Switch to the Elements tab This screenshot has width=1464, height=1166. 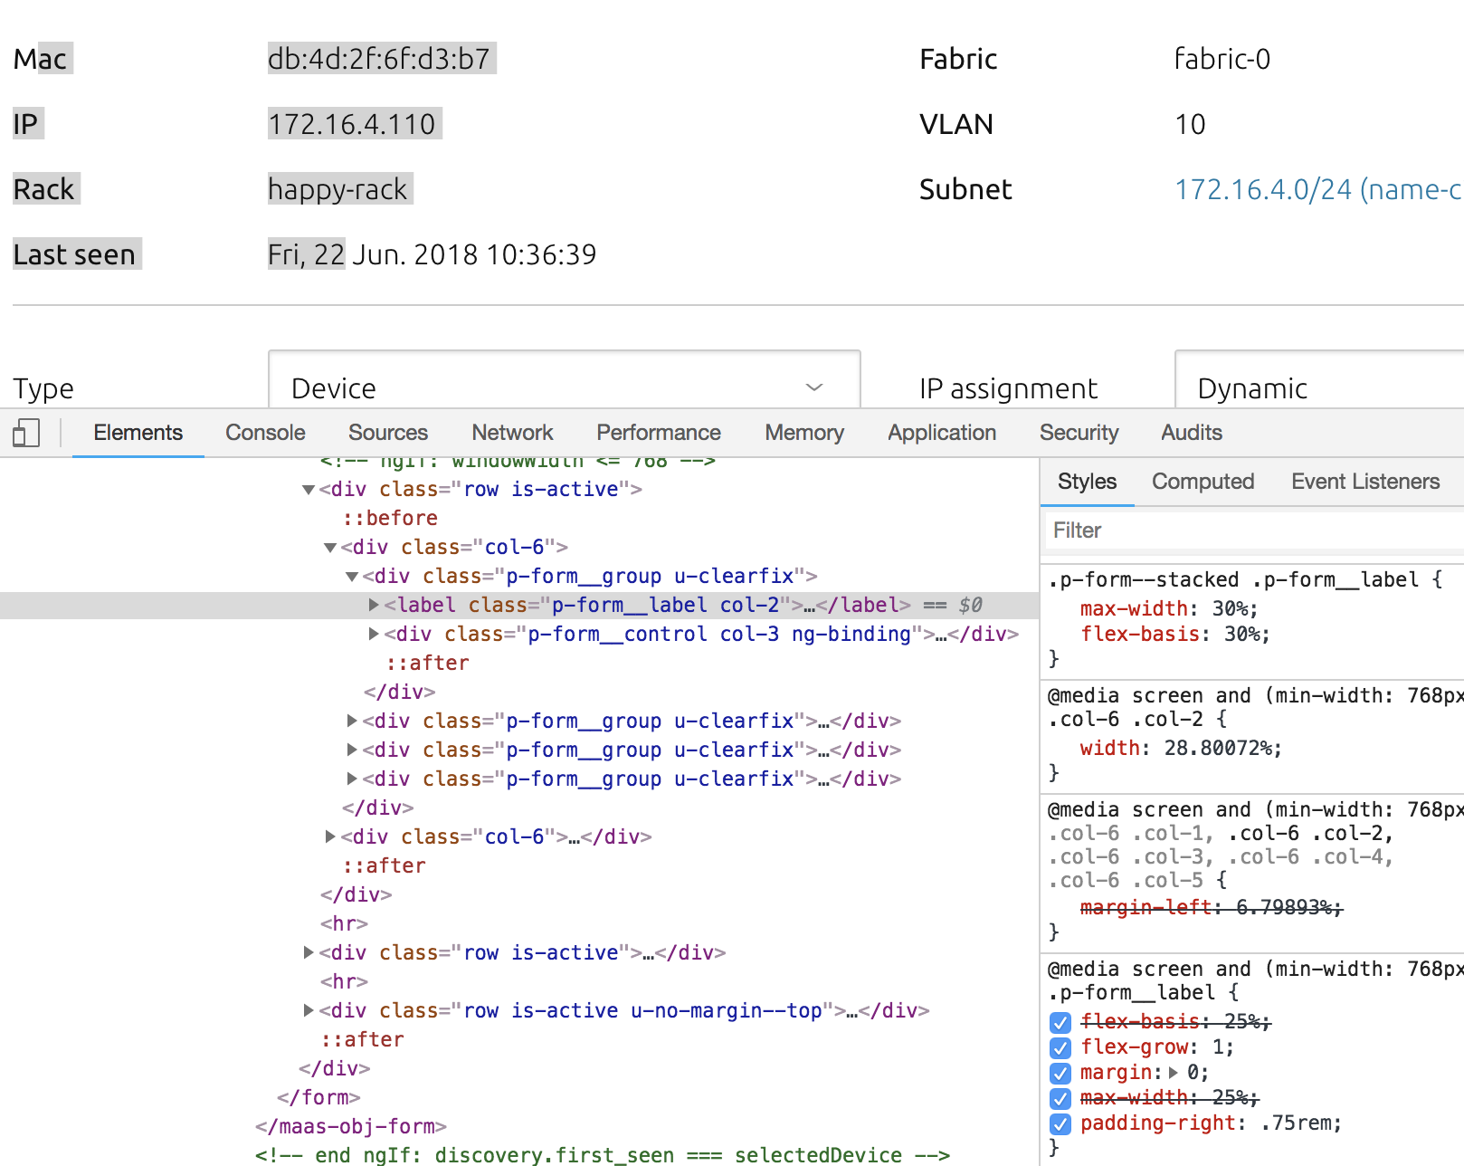pyautogui.click(x=138, y=433)
